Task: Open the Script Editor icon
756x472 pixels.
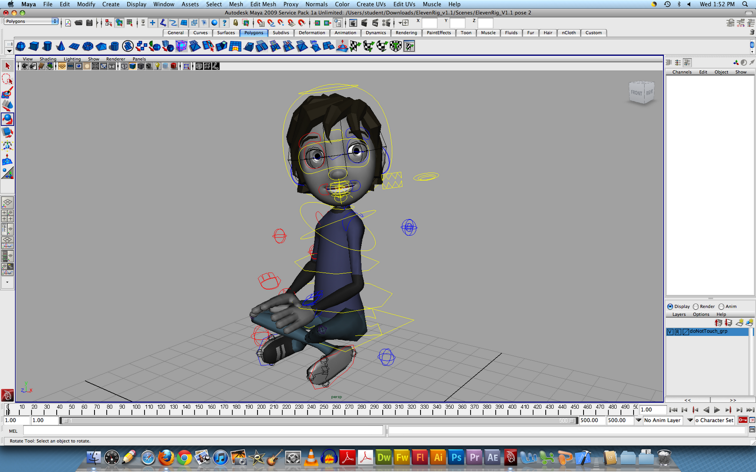Action: 752,430
